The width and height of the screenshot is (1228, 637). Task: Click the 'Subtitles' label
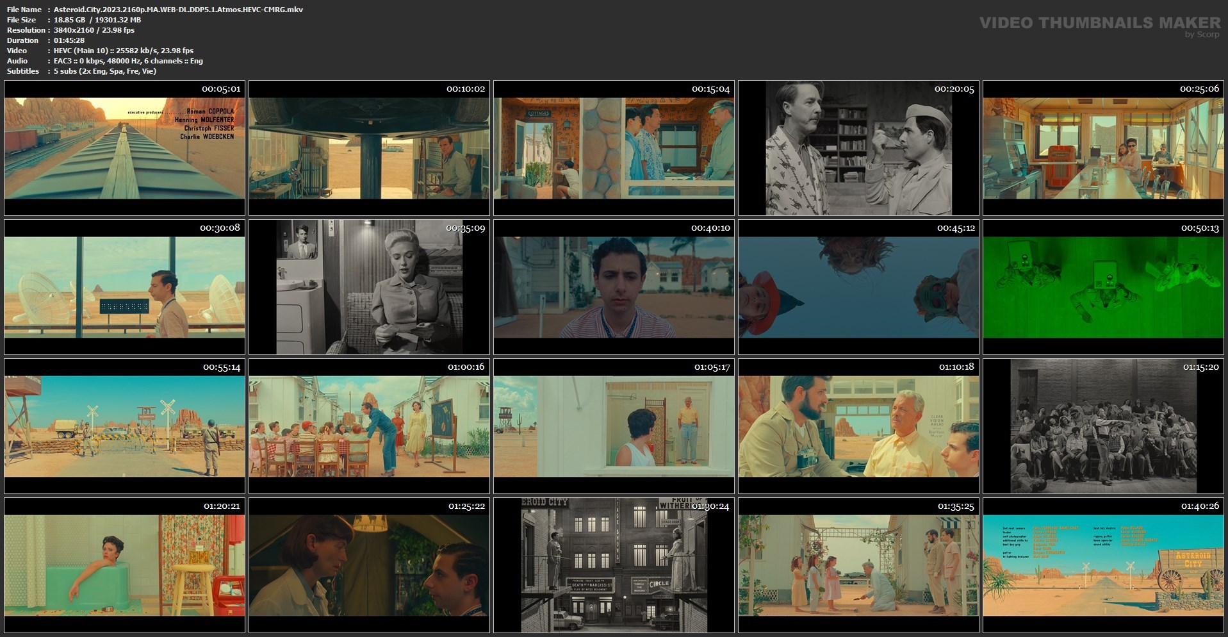pyautogui.click(x=23, y=71)
